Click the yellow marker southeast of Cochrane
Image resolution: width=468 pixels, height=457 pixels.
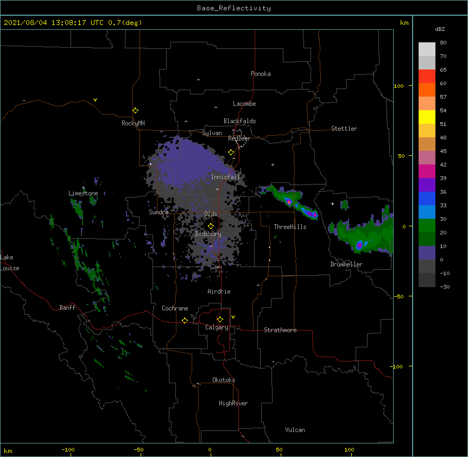tap(185, 320)
